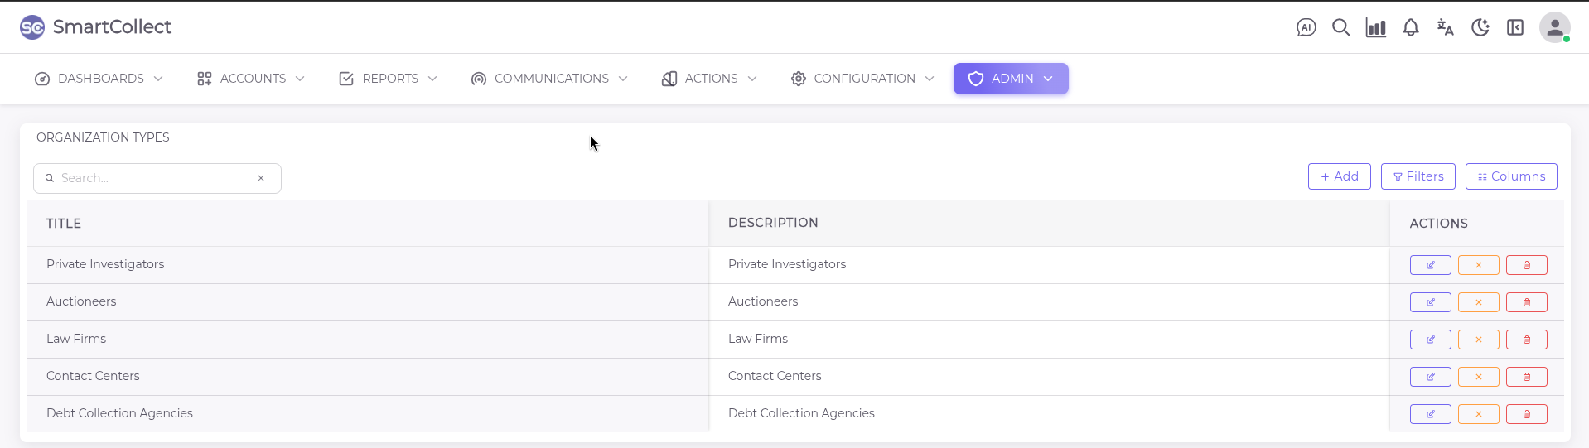Open the Filters button
Screen dimensions: 1589x448
[x=1418, y=176]
